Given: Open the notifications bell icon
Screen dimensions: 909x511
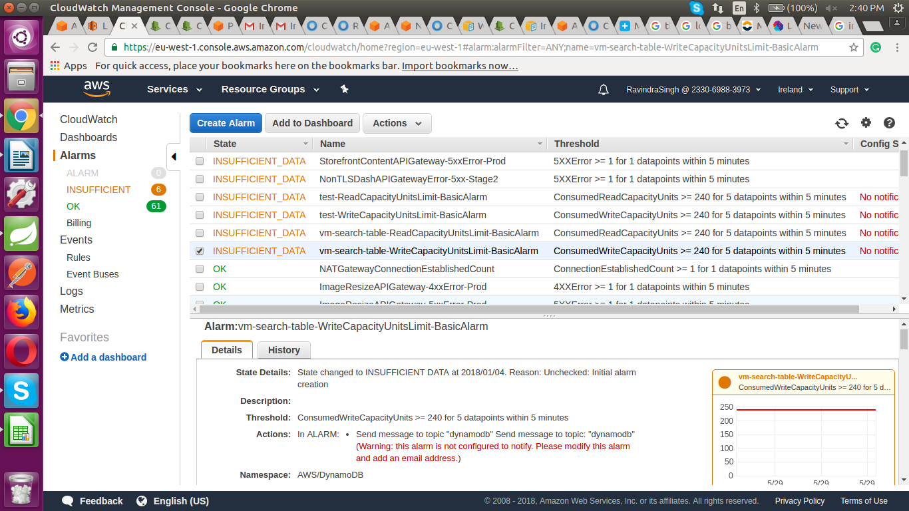Looking at the screenshot, I should click(604, 90).
